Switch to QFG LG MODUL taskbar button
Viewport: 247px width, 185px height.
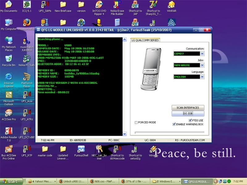tap(197, 181)
